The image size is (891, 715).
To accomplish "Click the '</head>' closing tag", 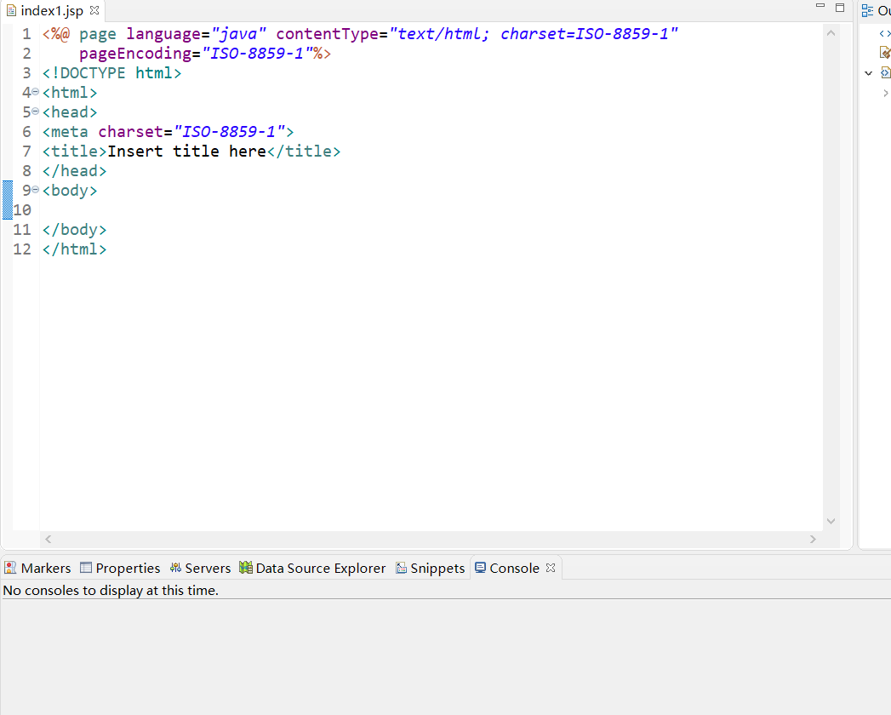I will pos(74,171).
